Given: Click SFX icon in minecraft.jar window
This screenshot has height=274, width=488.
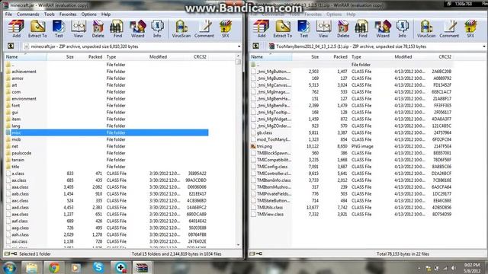Looking at the screenshot, I should 226,29.
